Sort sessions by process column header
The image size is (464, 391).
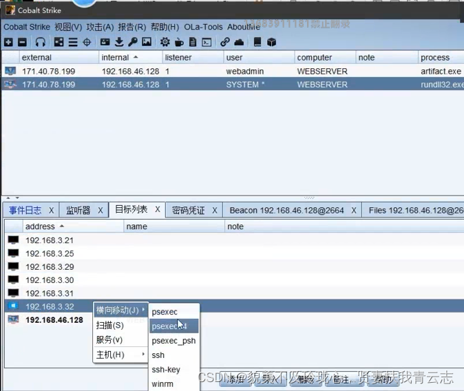(x=441, y=57)
